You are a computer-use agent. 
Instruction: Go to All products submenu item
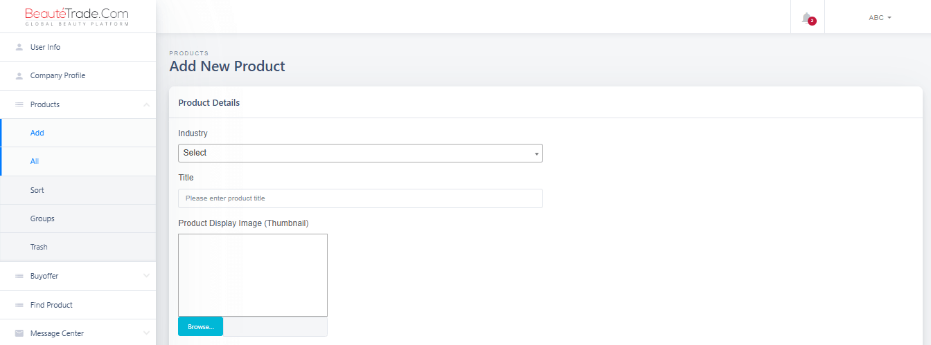tap(35, 161)
